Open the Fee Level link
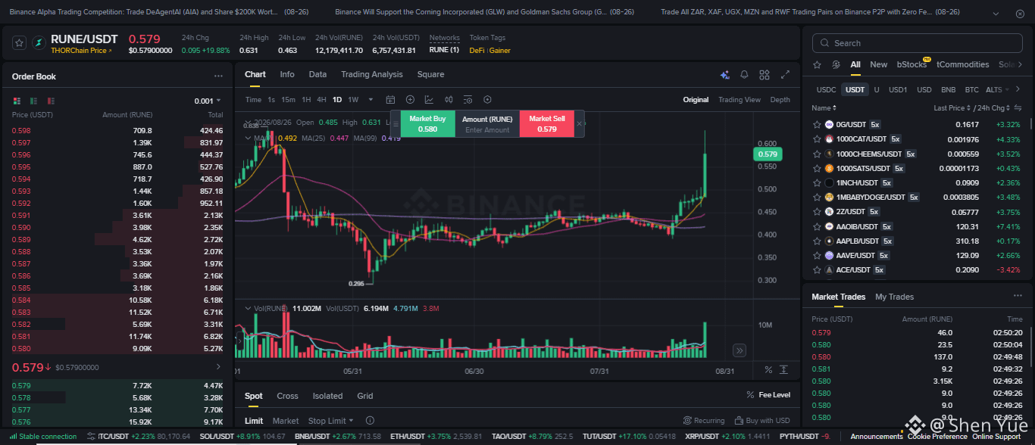 [x=769, y=395]
